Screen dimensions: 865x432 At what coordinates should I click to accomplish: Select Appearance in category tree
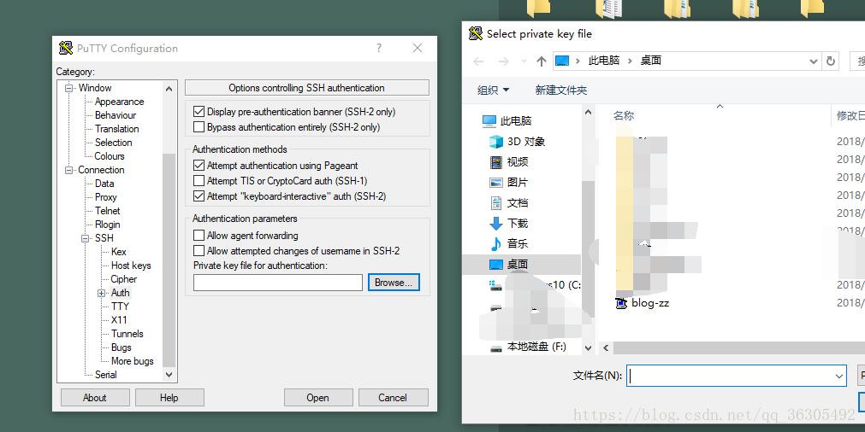[x=119, y=102]
